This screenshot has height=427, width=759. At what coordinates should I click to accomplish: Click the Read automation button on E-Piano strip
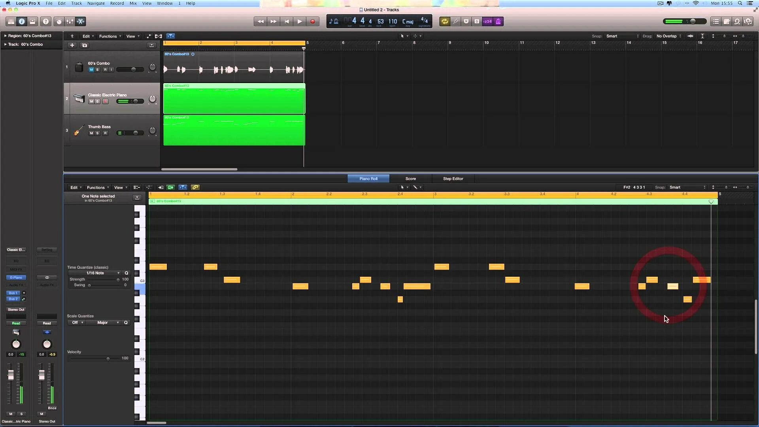click(16, 323)
